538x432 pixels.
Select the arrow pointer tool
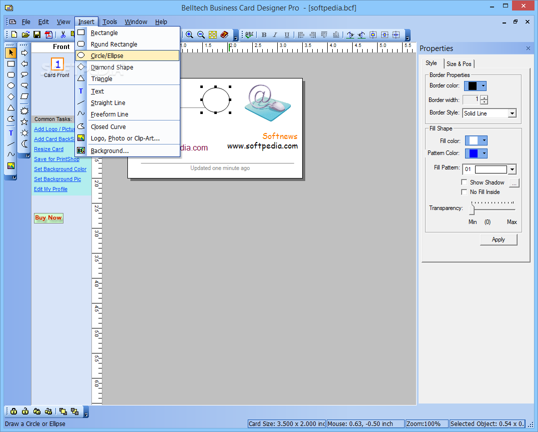coord(11,52)
